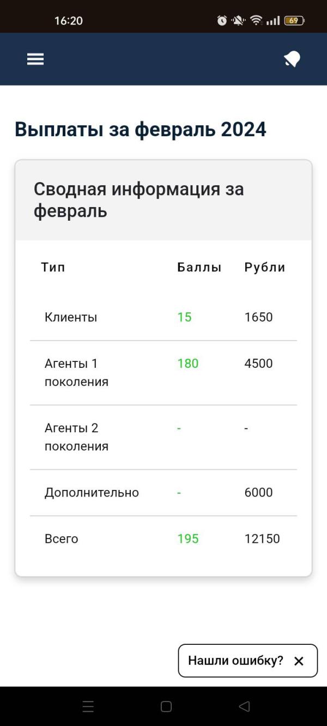Click the "Тип" column header
The height and width of the screenshot is (726, 327).
[x=53, y=267]
